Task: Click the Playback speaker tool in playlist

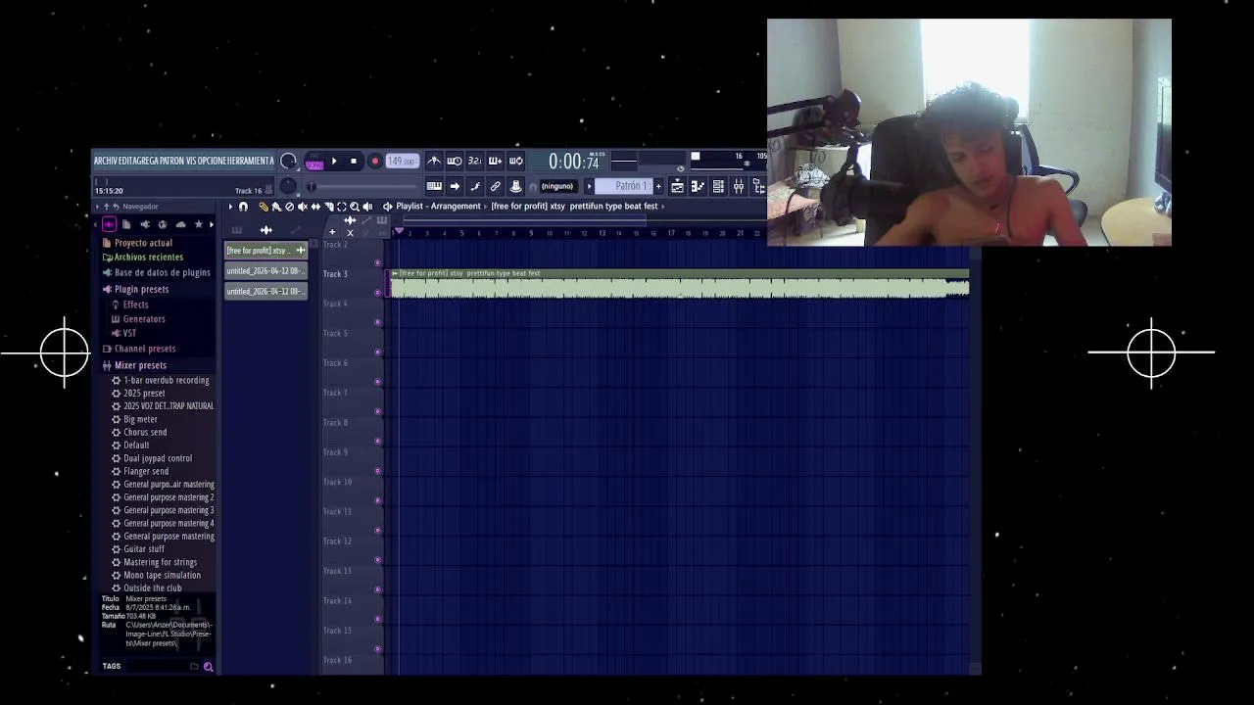Action: [367, 207]
